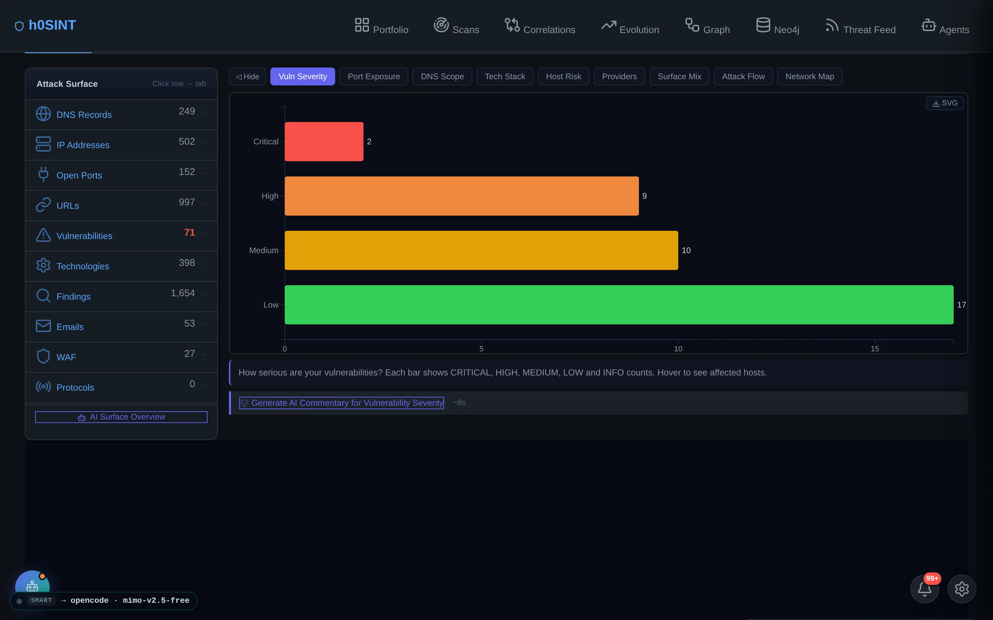Switch to the Port Exposure tab
This screenshot has width=993, height=620.
click(373, 77)
